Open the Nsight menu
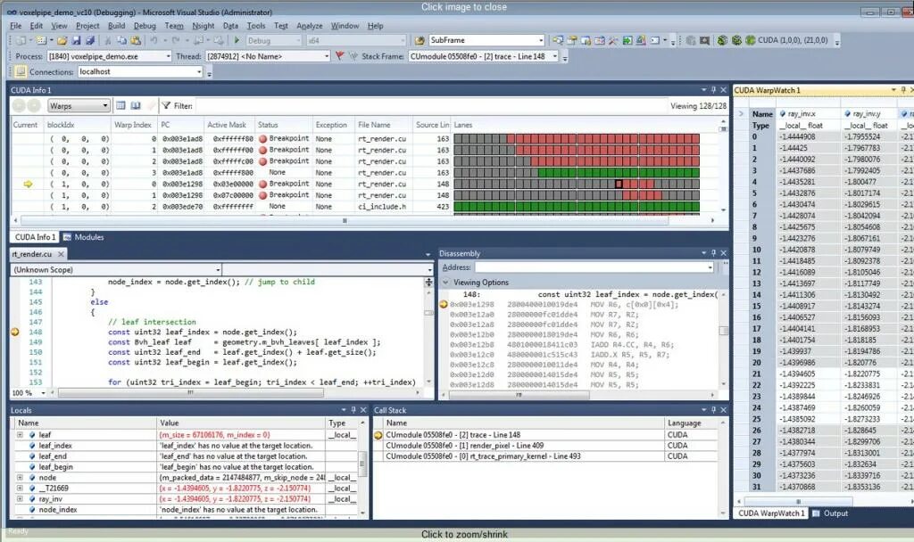The image size is (914, 542). pyautogui.click(x=204, y=26)
